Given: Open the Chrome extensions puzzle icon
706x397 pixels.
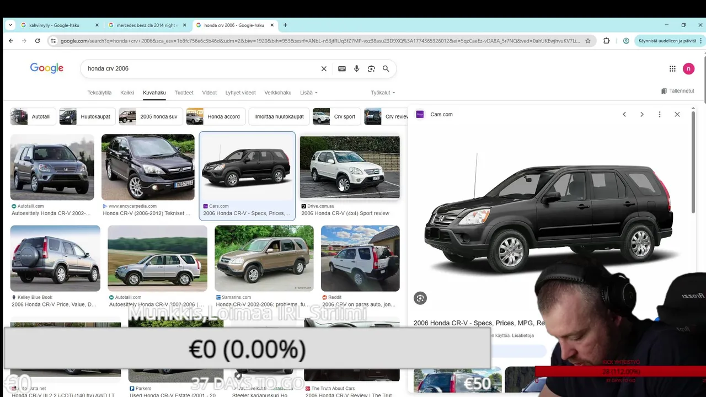Looking at the screenshot, I should tap(607, 41).
